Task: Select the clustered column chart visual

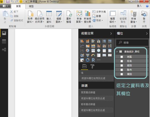Action: click(99, 41)
